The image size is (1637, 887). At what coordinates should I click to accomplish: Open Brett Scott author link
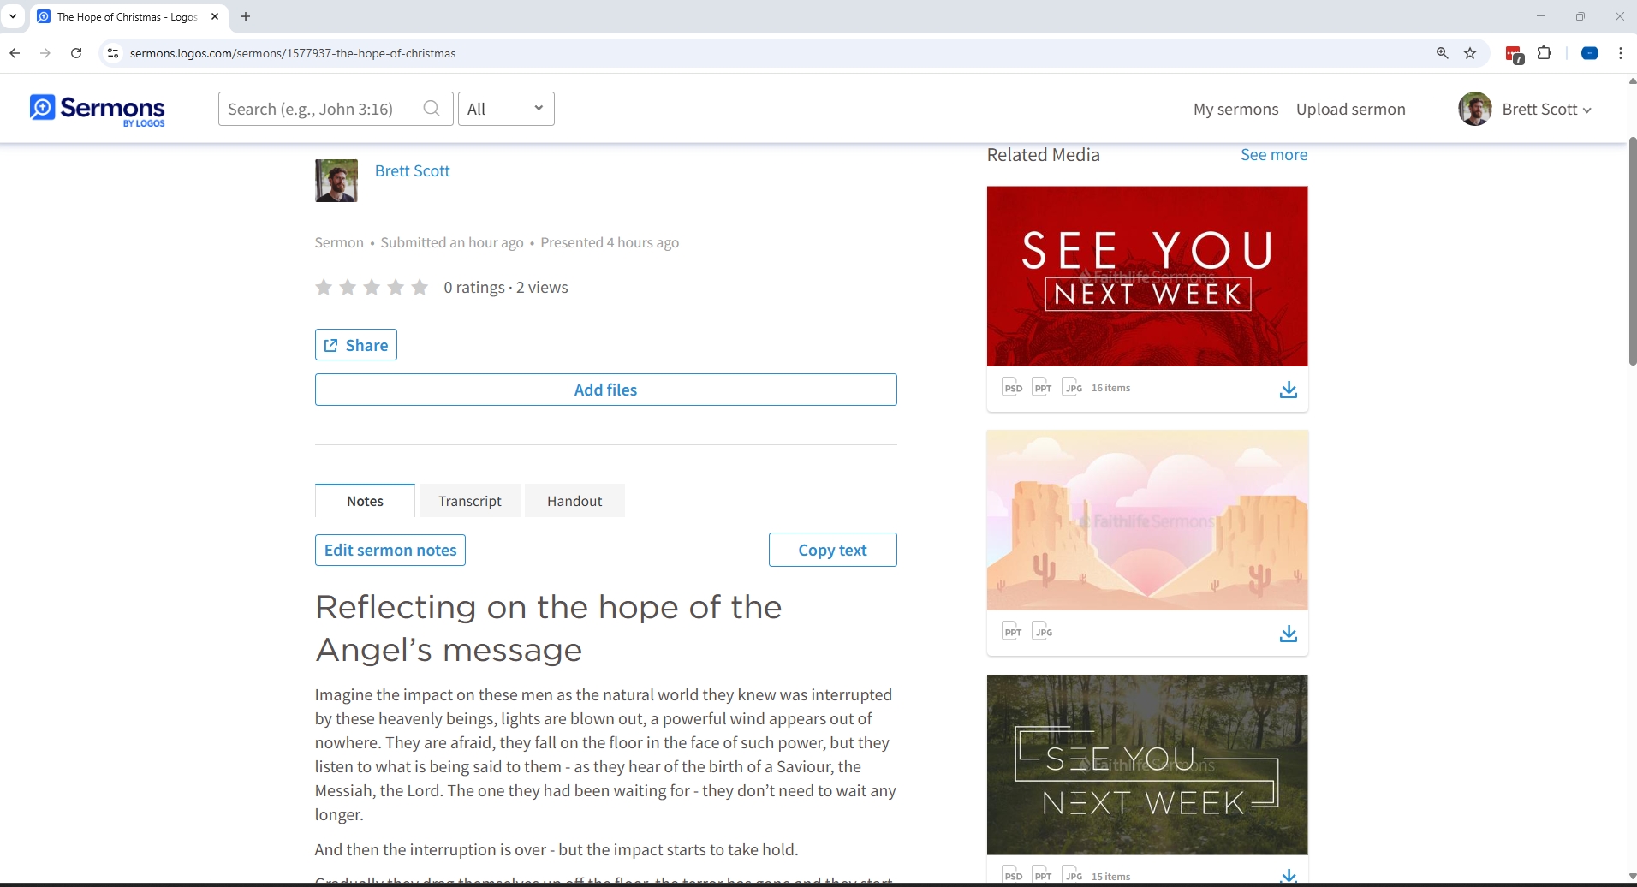coord(412,170)
